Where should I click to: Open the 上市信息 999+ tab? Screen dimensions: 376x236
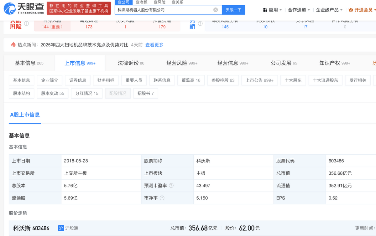coord(80,63)
